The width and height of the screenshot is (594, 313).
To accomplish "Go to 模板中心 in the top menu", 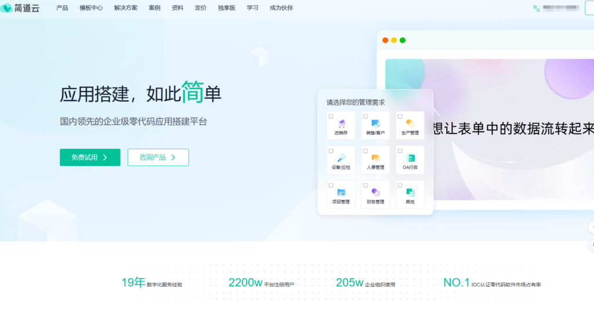I will [91, 8].
